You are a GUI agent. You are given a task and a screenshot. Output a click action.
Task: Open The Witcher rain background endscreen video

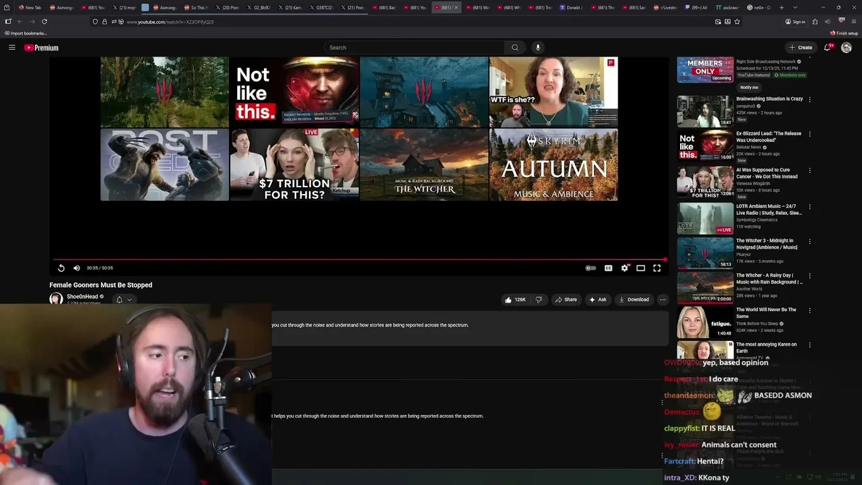coord(424,165)
